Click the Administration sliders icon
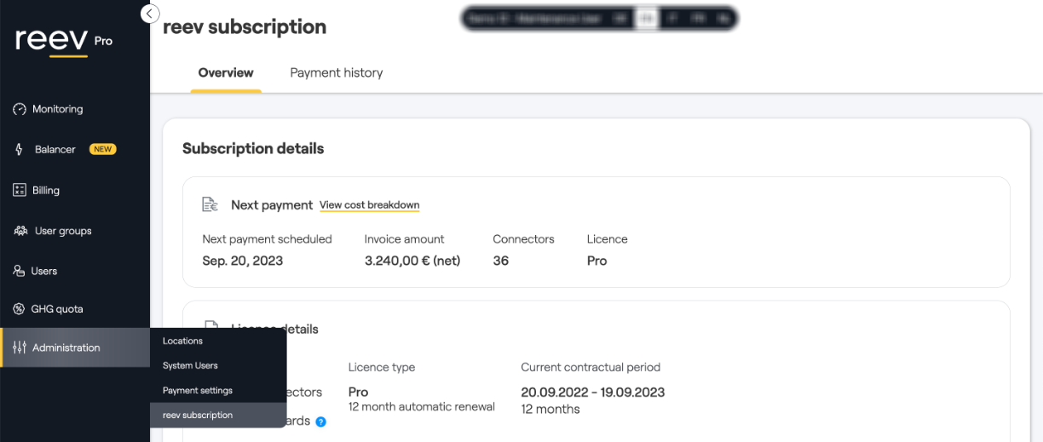This screenshot has width=1043, height=442. [x=20, y=347]
